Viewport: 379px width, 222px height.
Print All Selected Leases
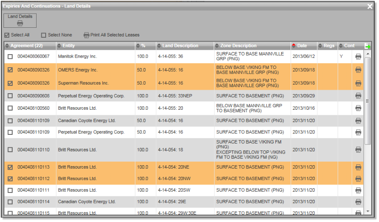coord(112,35)
